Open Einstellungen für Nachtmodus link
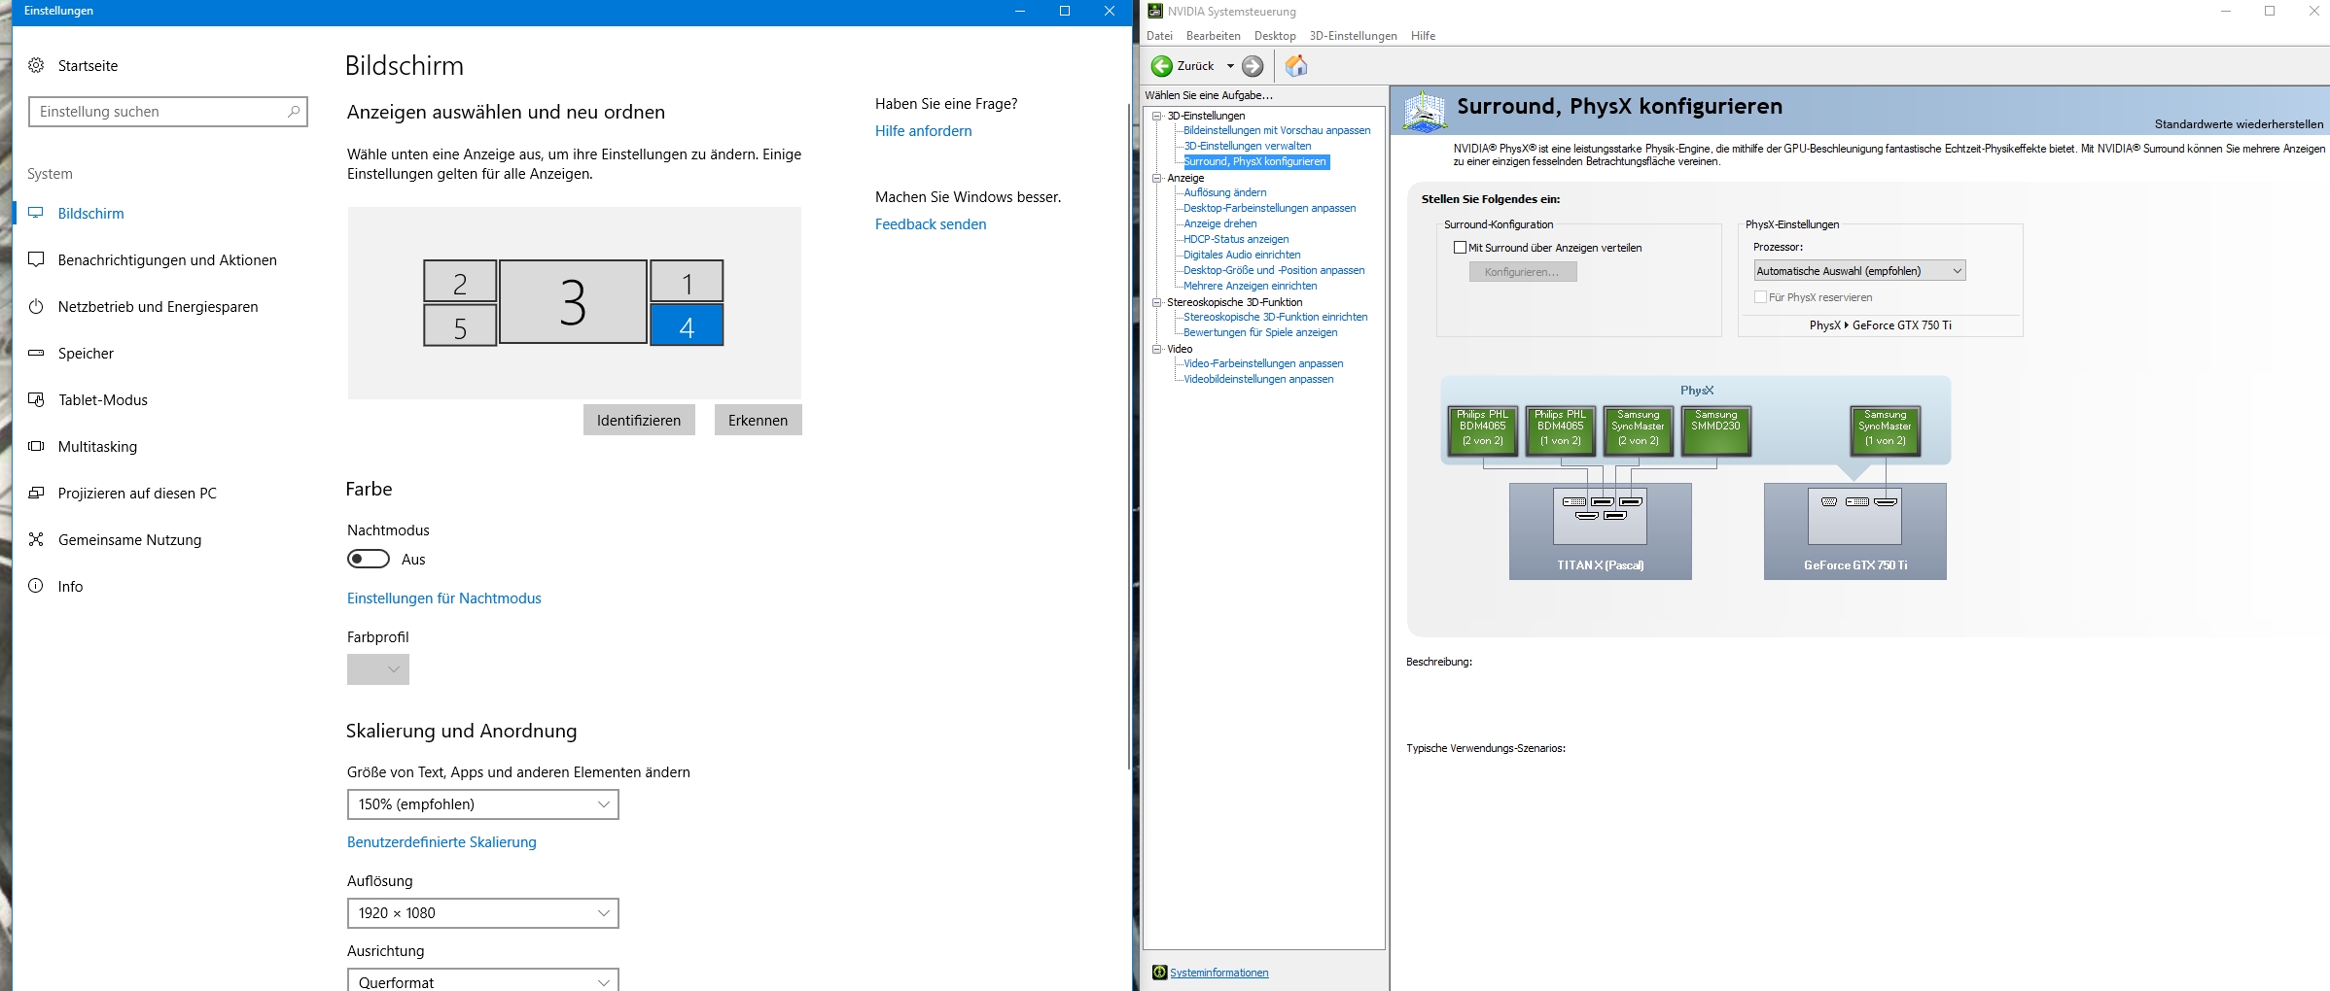This screenshot has height=991, width=2330. 444,598
